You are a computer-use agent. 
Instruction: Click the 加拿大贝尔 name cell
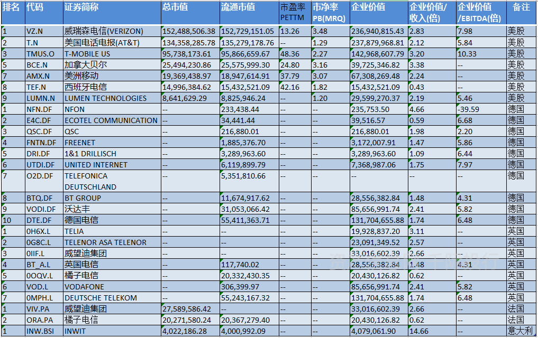(x=112, y=65)
